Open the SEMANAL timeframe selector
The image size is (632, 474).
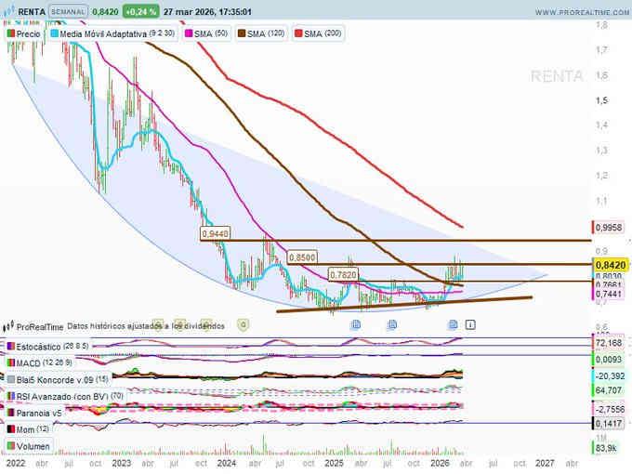[x=72, y=12]
